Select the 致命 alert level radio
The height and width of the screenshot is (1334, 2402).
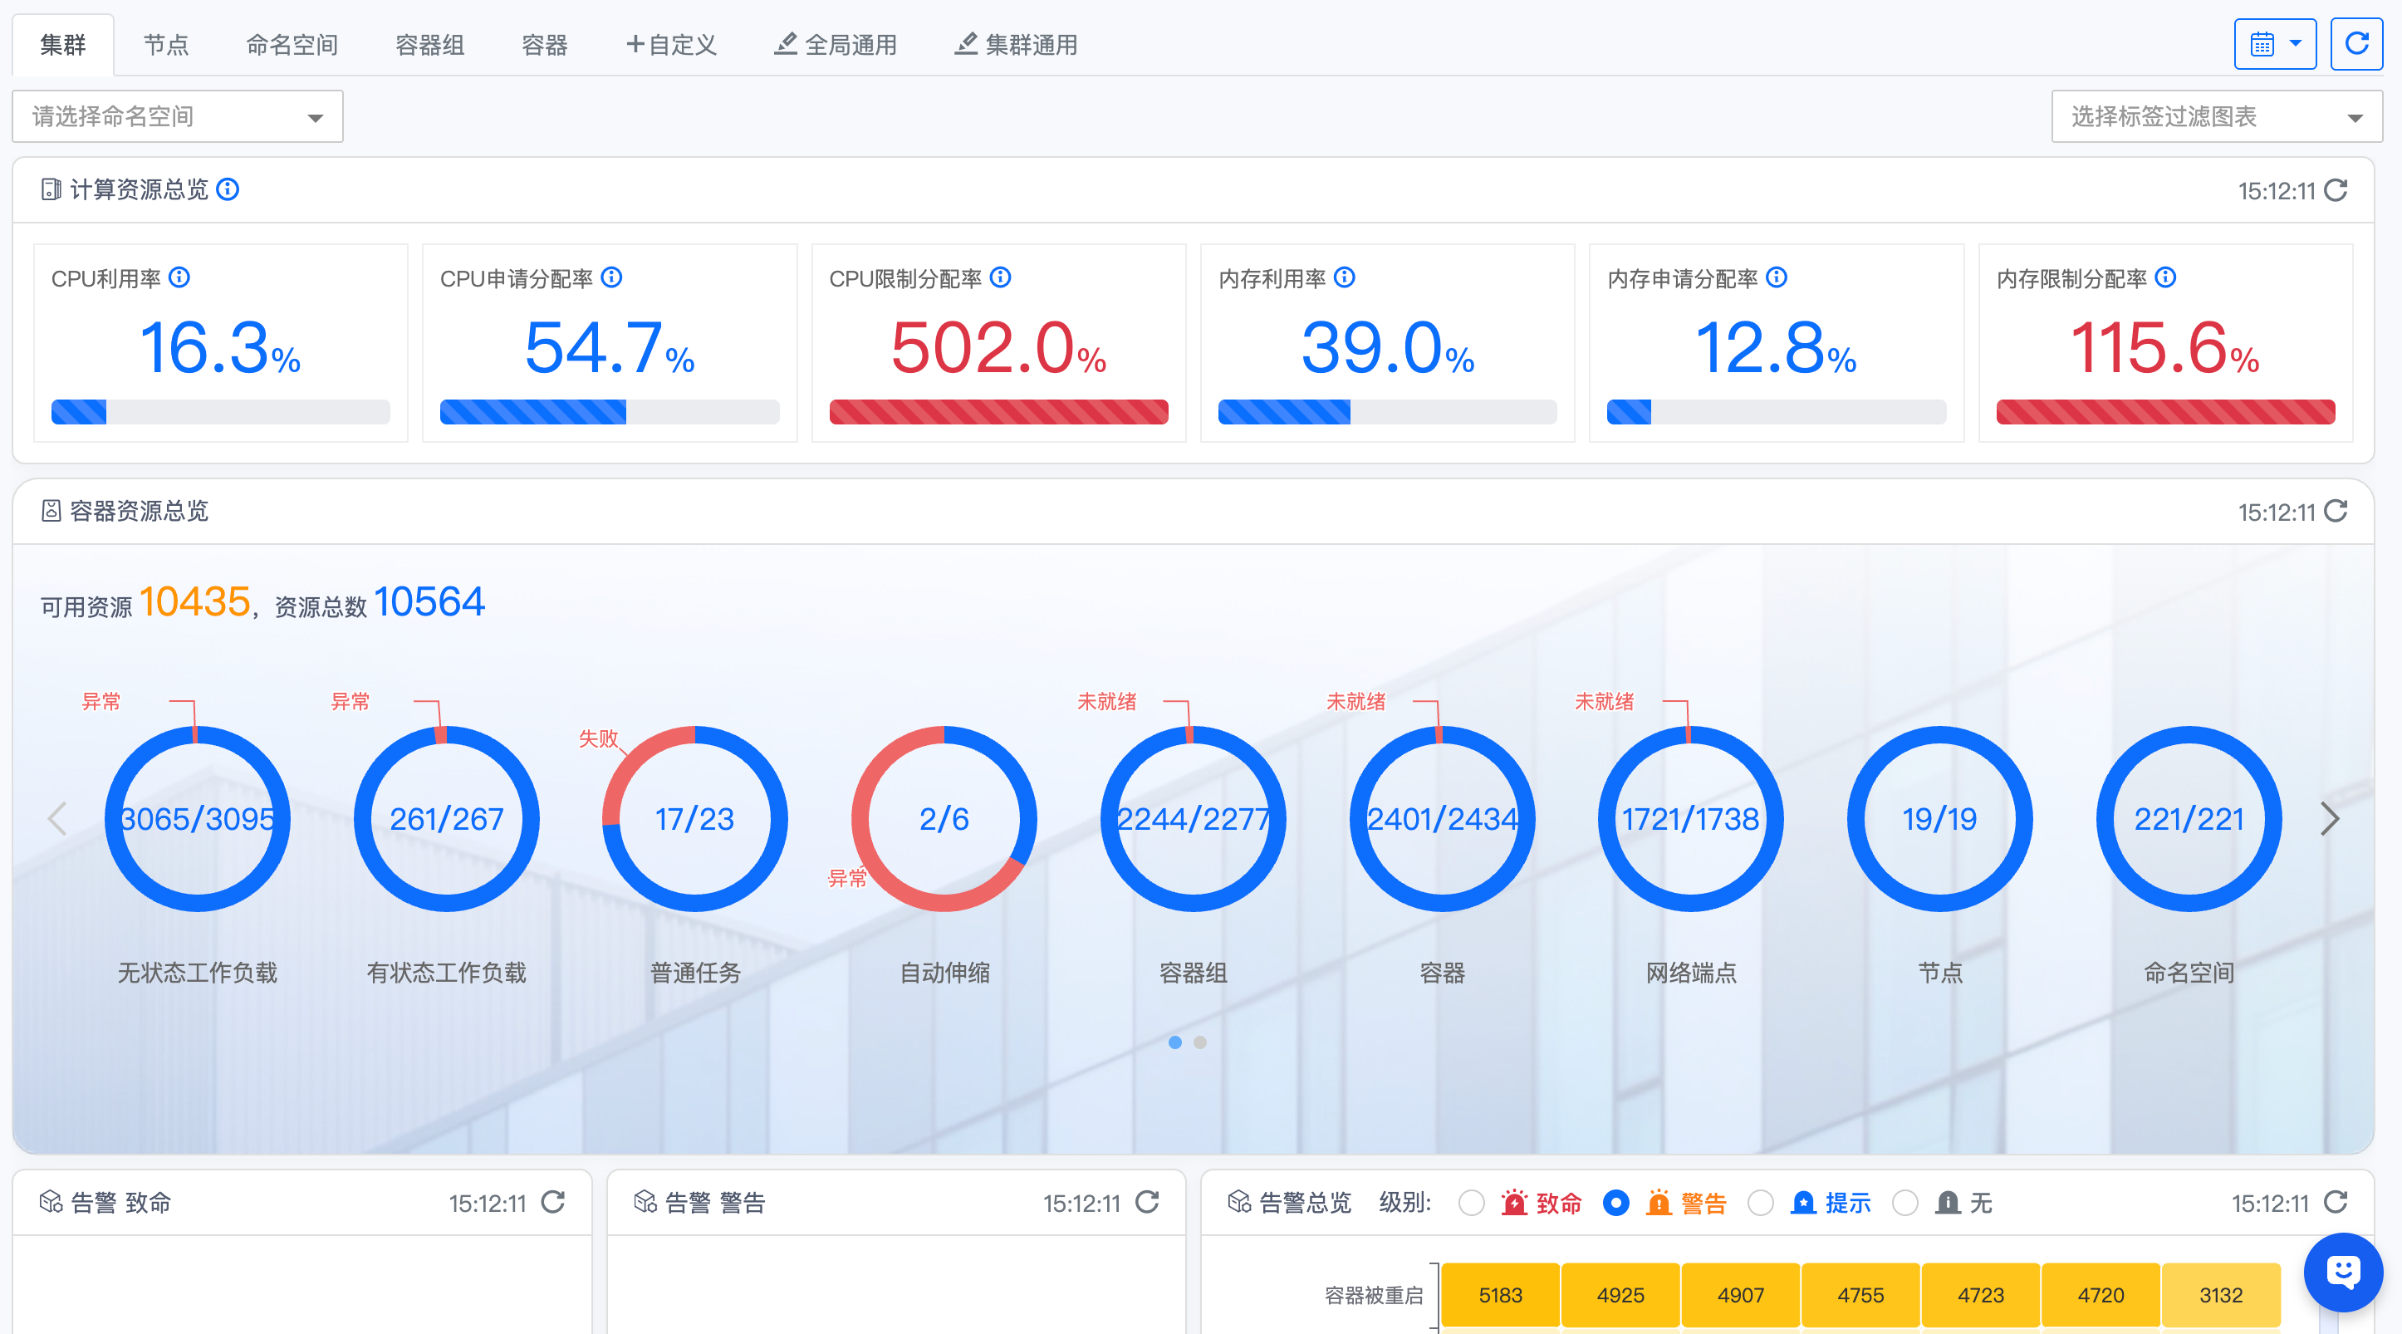coord(1470,1203)
